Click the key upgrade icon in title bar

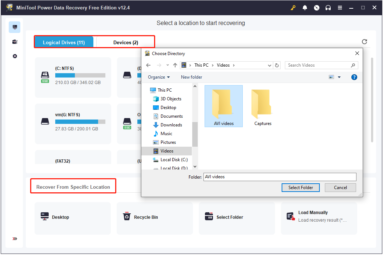coord(293,8)
